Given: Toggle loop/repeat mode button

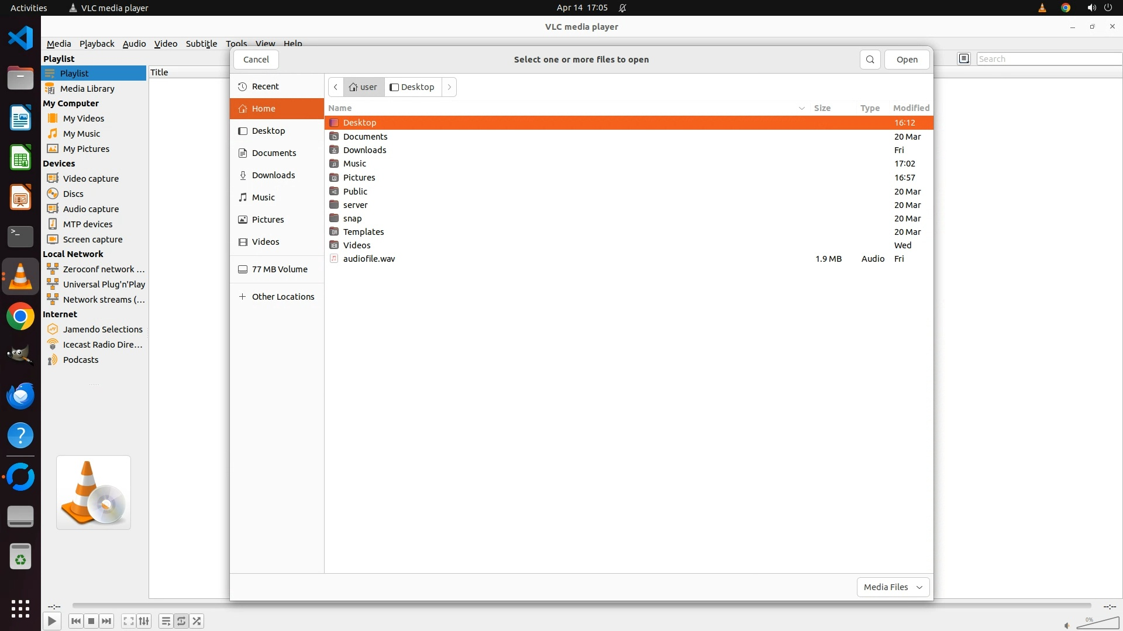Looking at the screenshot, I should [181, 621].
